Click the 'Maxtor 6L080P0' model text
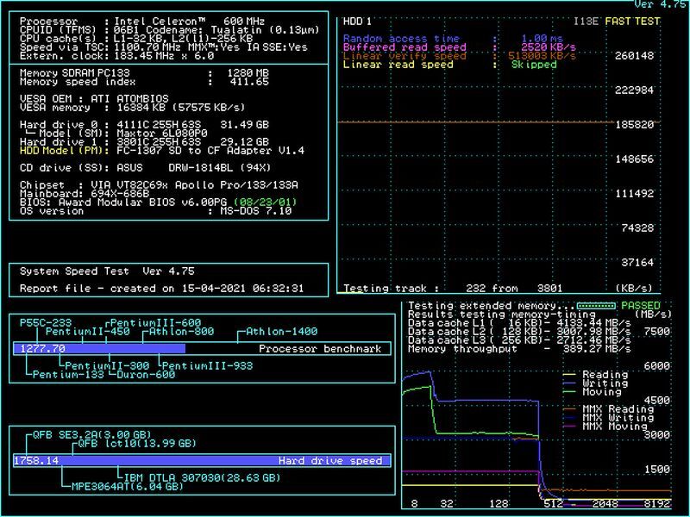 pyautogui.click(x=162, y=134)
